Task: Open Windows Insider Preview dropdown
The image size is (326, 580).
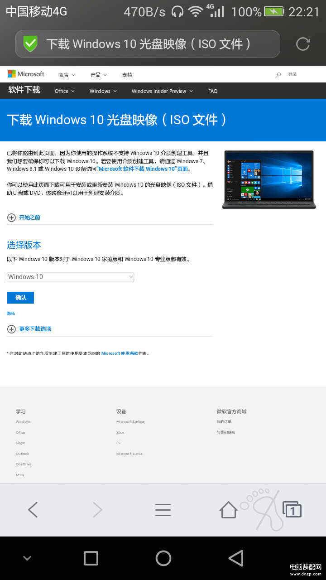Action: (162, 91)
